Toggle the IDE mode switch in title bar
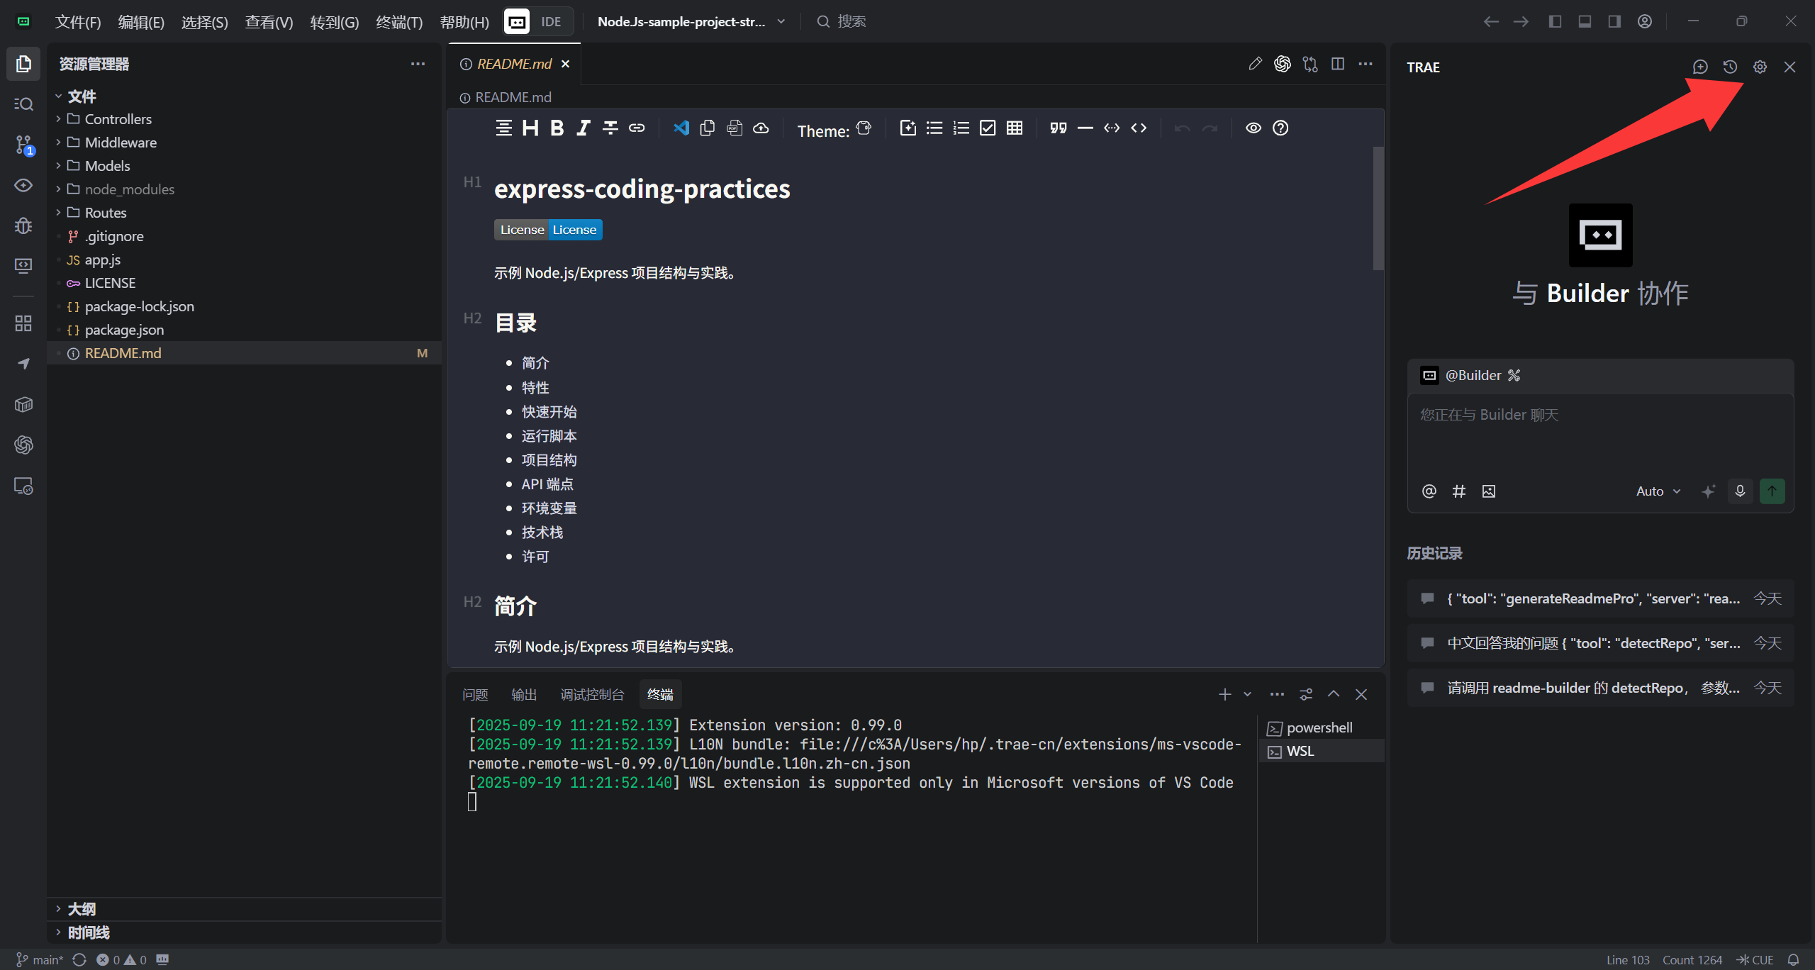Viewport: 1815px width, 970px height. click(x=538, y=21)
